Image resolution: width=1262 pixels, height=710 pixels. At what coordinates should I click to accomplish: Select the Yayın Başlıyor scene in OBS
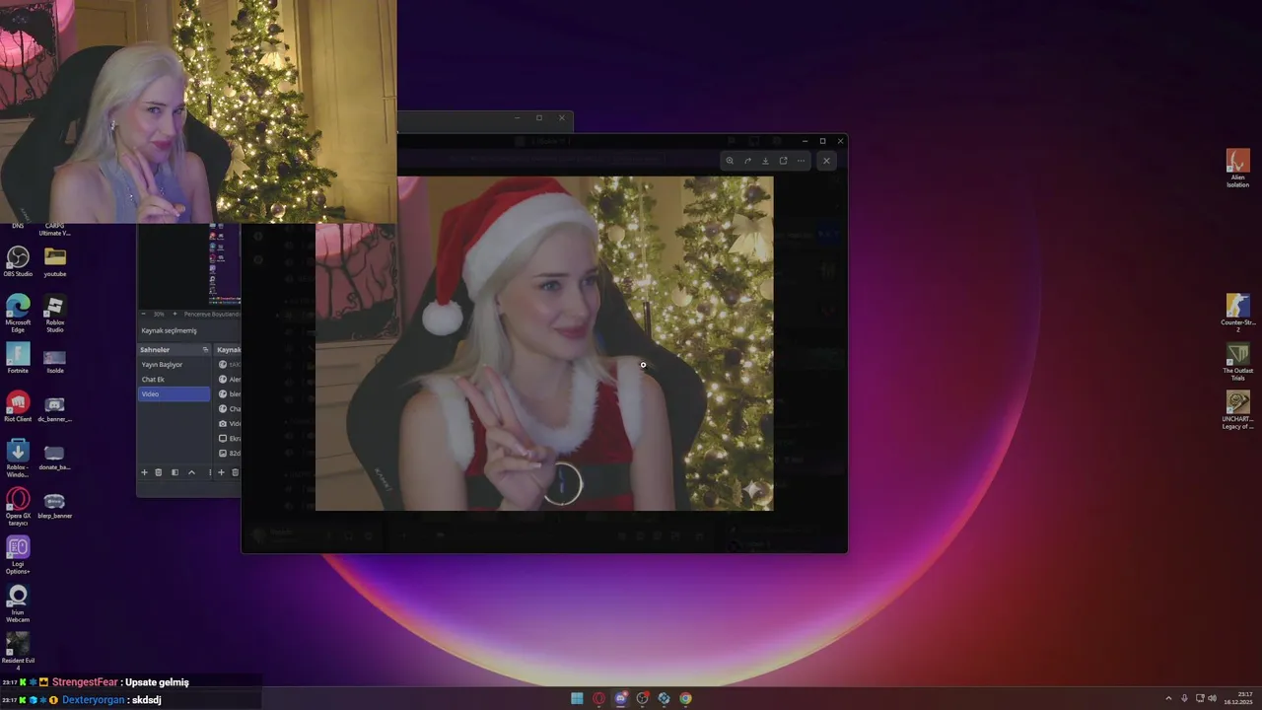point(174,365)
